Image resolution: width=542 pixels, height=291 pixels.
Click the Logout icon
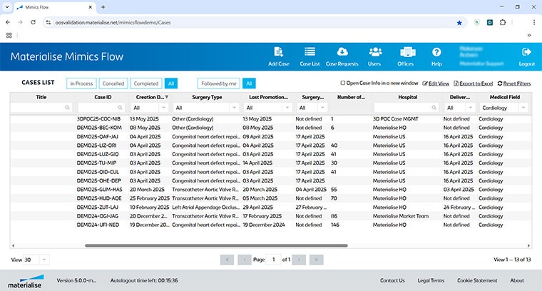tap(526, 52)
